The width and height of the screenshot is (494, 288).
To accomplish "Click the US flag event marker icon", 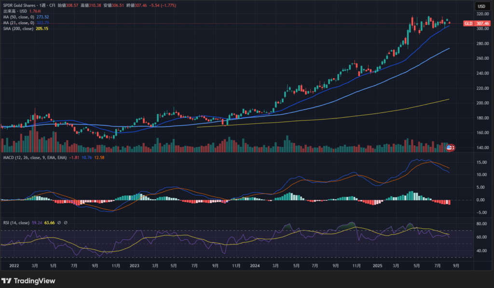I will coord(449,148).
